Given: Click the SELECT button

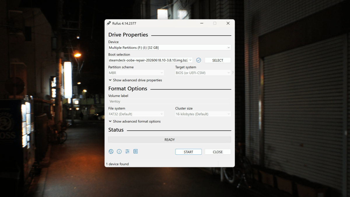Looking at the screenshot, I should pos(218,60).
